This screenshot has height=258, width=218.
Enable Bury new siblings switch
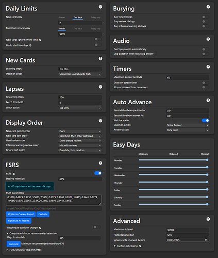pos(205,17)
